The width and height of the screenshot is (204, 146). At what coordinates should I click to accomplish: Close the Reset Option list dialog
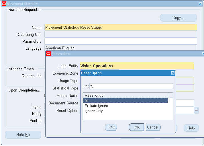(172, 73)
